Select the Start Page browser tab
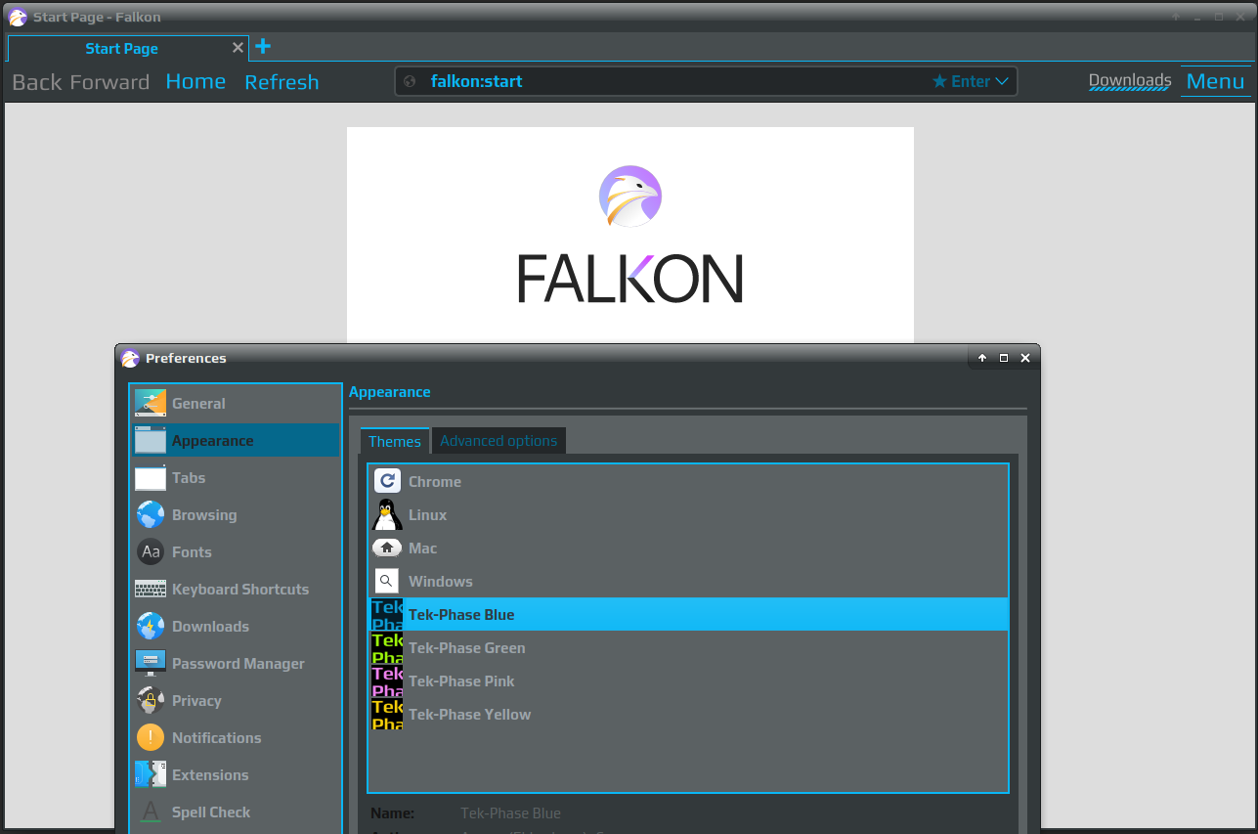 click(x=128, y=48)
